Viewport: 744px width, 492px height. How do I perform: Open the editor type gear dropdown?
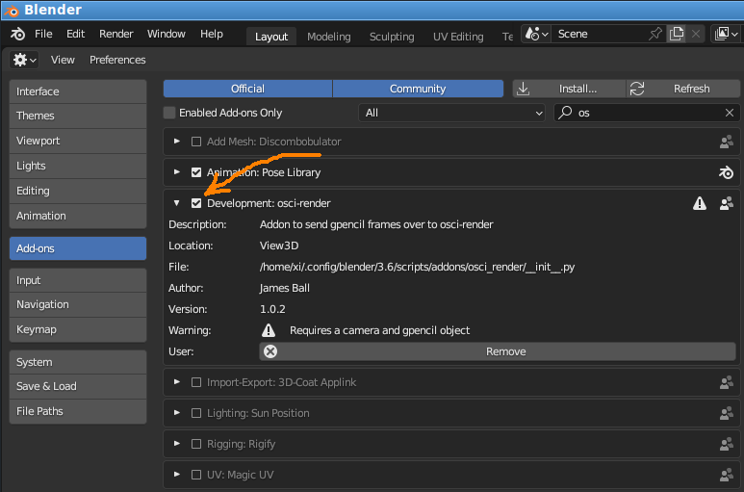[25, 60]
